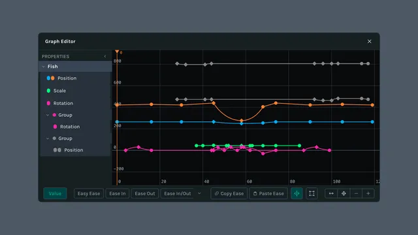Image resolution: width=418 pixels, height=235 pixels.
Task: Apply Ease In preset
Action: tap(118, 193)
